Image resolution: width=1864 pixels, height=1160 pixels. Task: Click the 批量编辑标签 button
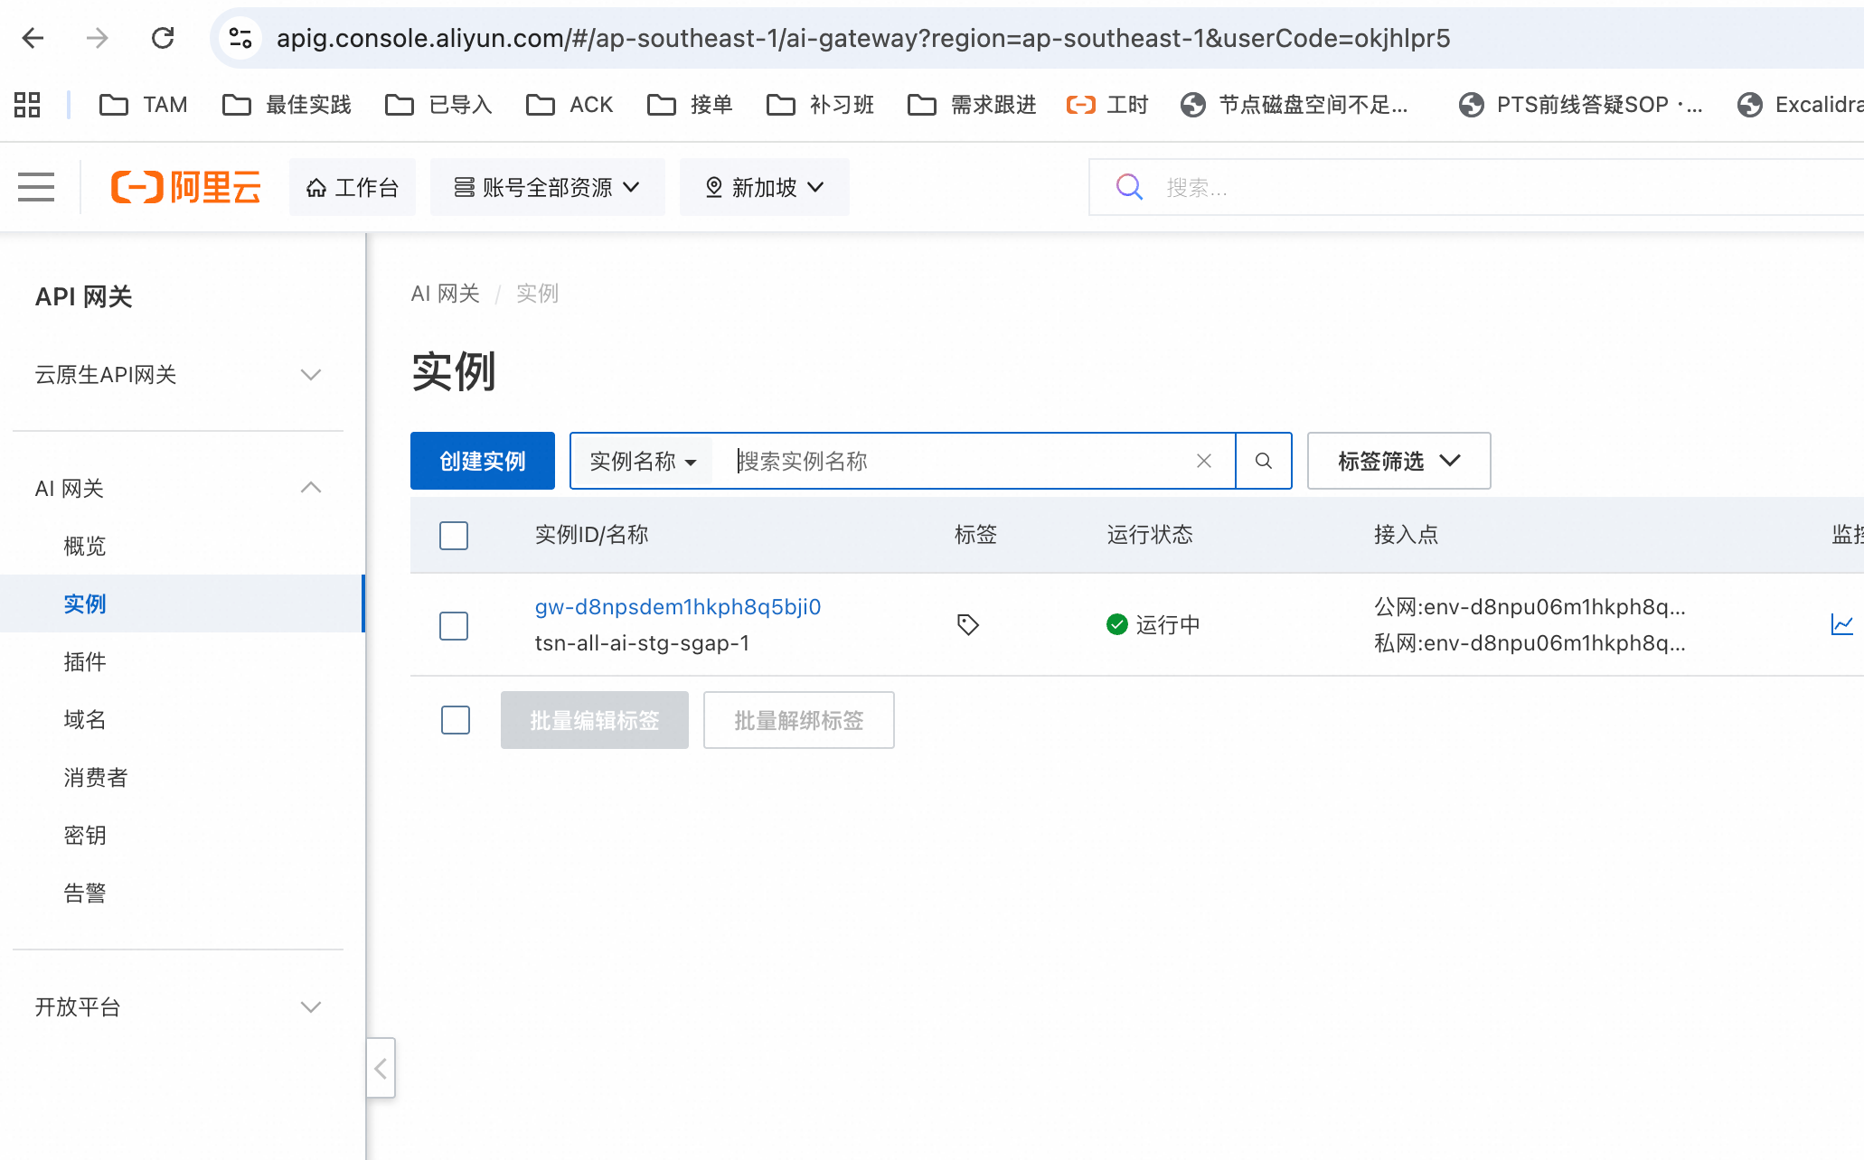pos(595,720)
